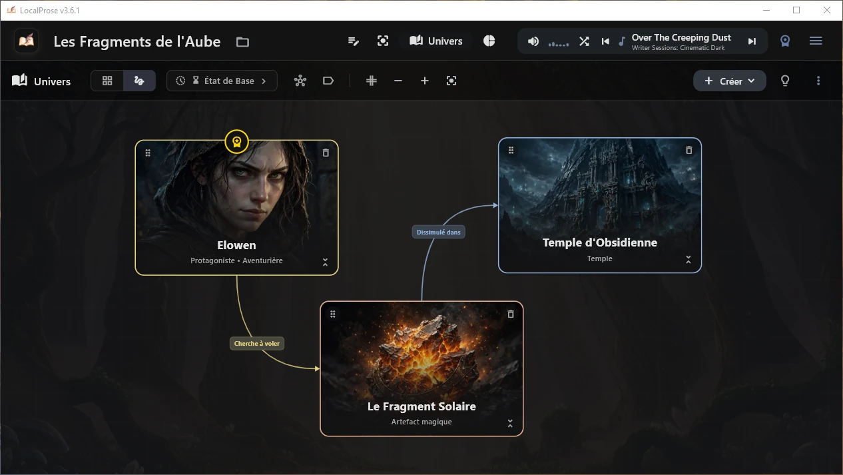Screen dimensions: 843x475
Task: Open the Créer dropdown button
Action: tap(730, 81)
